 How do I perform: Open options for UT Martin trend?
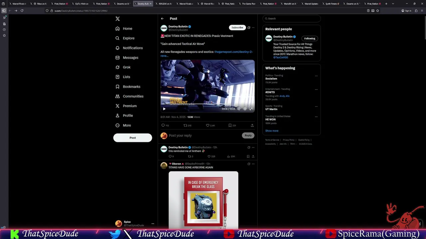[x=316, y=106]
